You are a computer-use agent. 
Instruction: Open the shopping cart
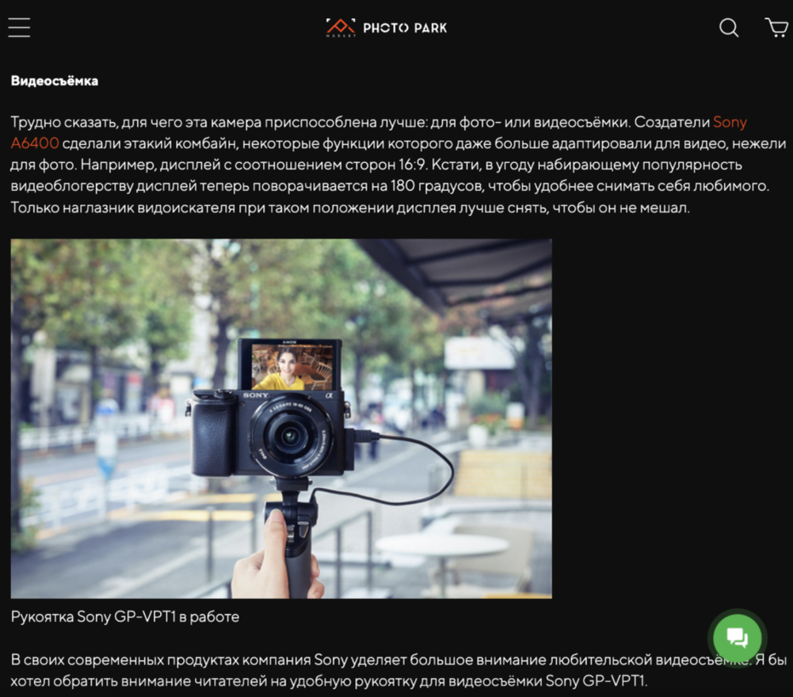[776, 27]
